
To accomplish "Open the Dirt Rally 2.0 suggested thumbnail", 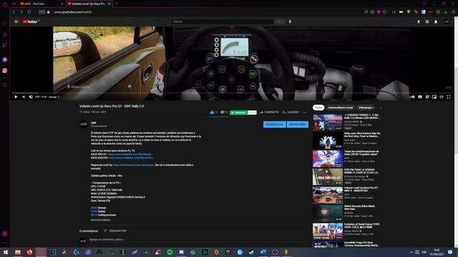I will pos(328,122).
